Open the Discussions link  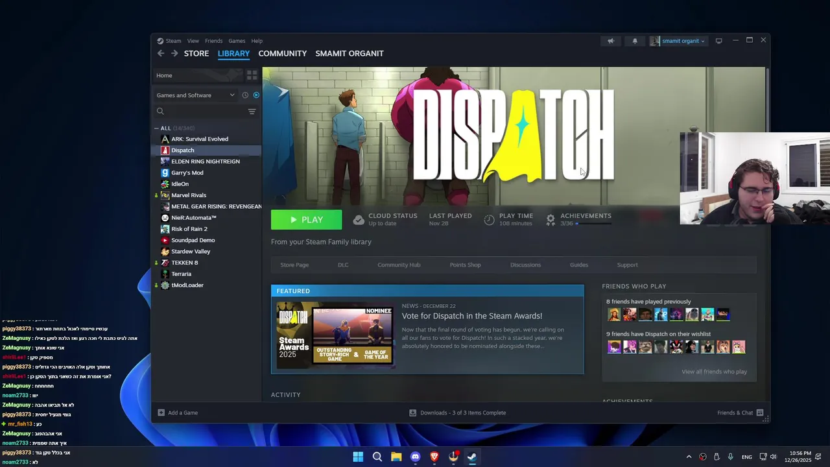click(x=525, y=265)
